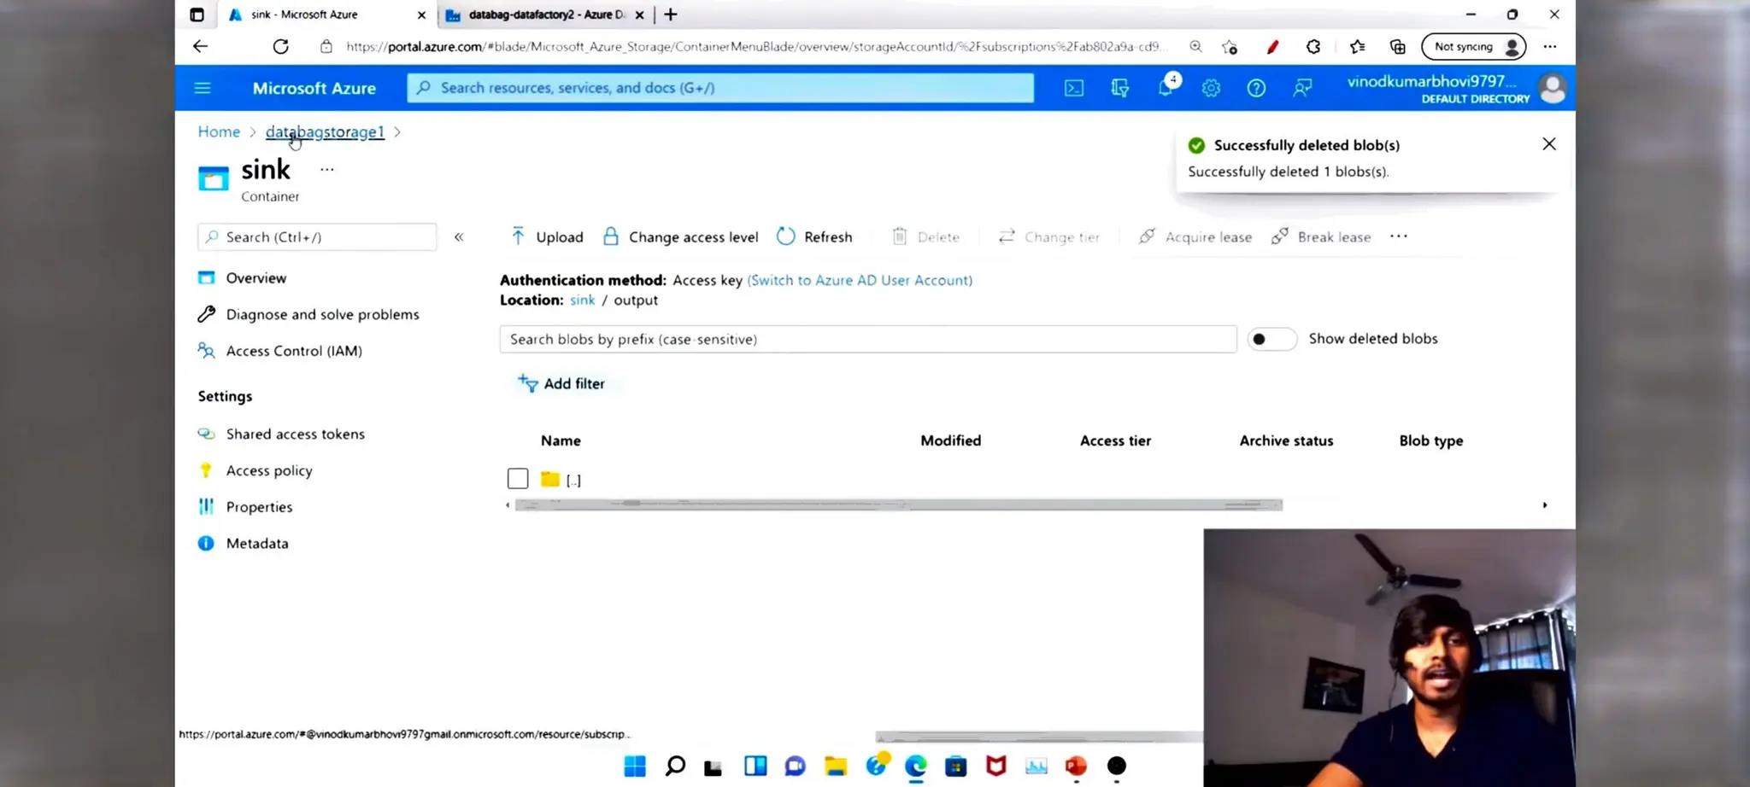Screen dimensions: 1750x787
Task: Open Shared access tokens
Action: [295, 434]
